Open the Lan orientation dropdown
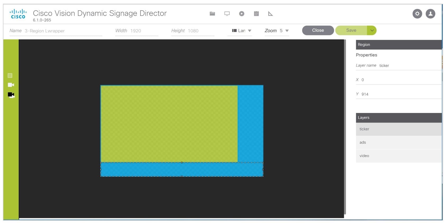The width and height of the screenshot is (446, 223). coord(242,31)
